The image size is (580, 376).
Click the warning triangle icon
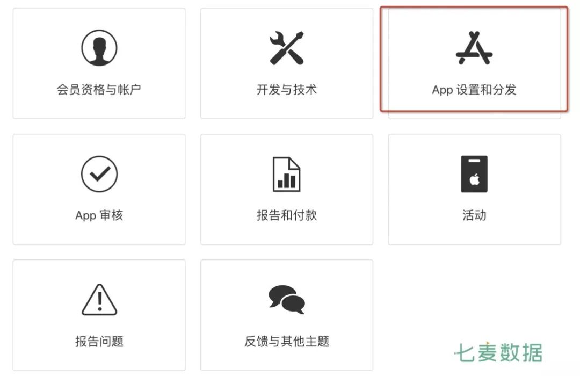point(99,300)
